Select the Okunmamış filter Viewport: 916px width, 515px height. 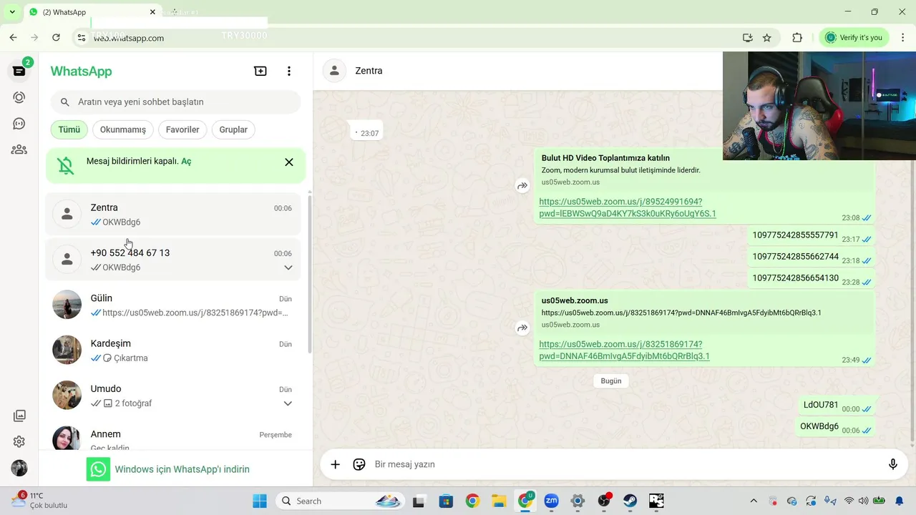pos(122,129)
